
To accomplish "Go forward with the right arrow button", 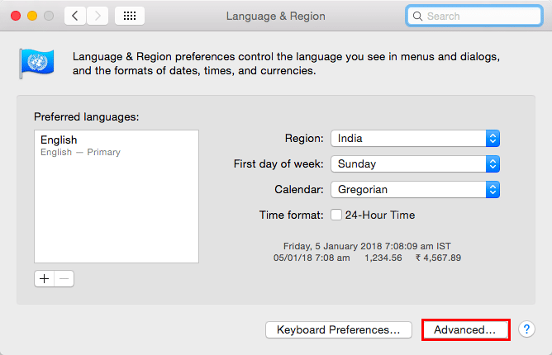I will [x=98, y=16].
